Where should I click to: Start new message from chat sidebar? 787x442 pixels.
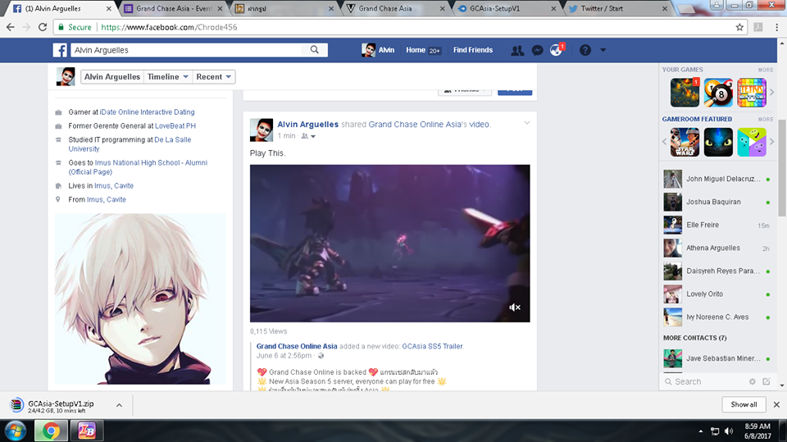tap(767, 382)
